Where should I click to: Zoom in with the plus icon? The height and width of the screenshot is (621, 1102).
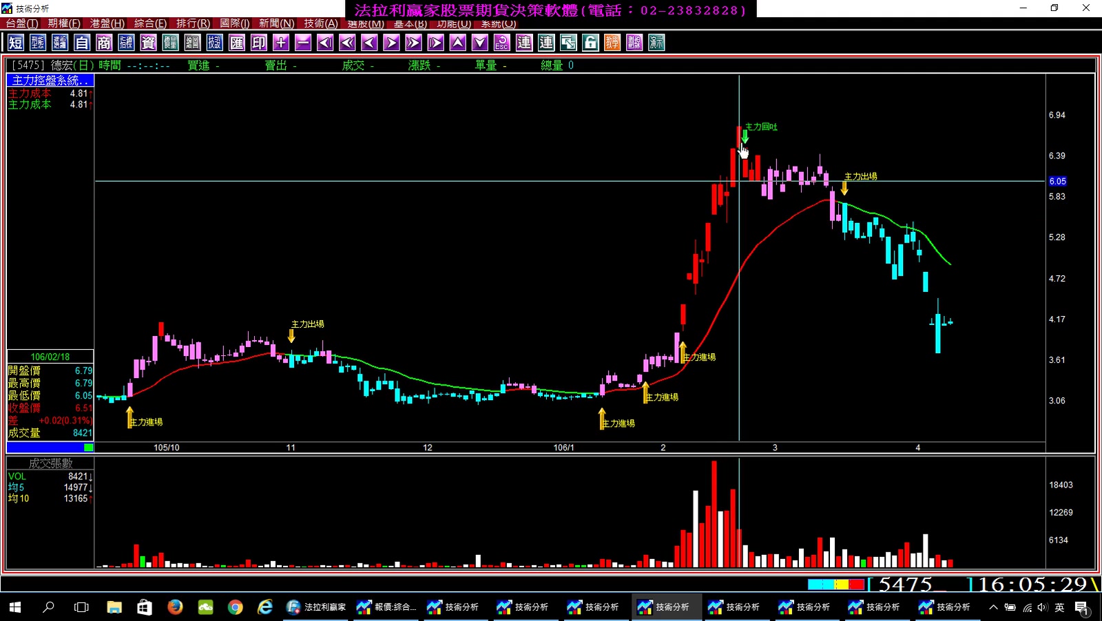tap(281, 43)
